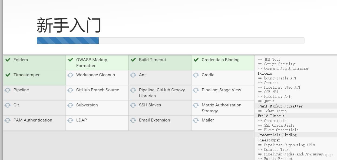This screenshot has width=337, height=160.
Task: Click '** SCM API' log entry
Action: [268, 92]
